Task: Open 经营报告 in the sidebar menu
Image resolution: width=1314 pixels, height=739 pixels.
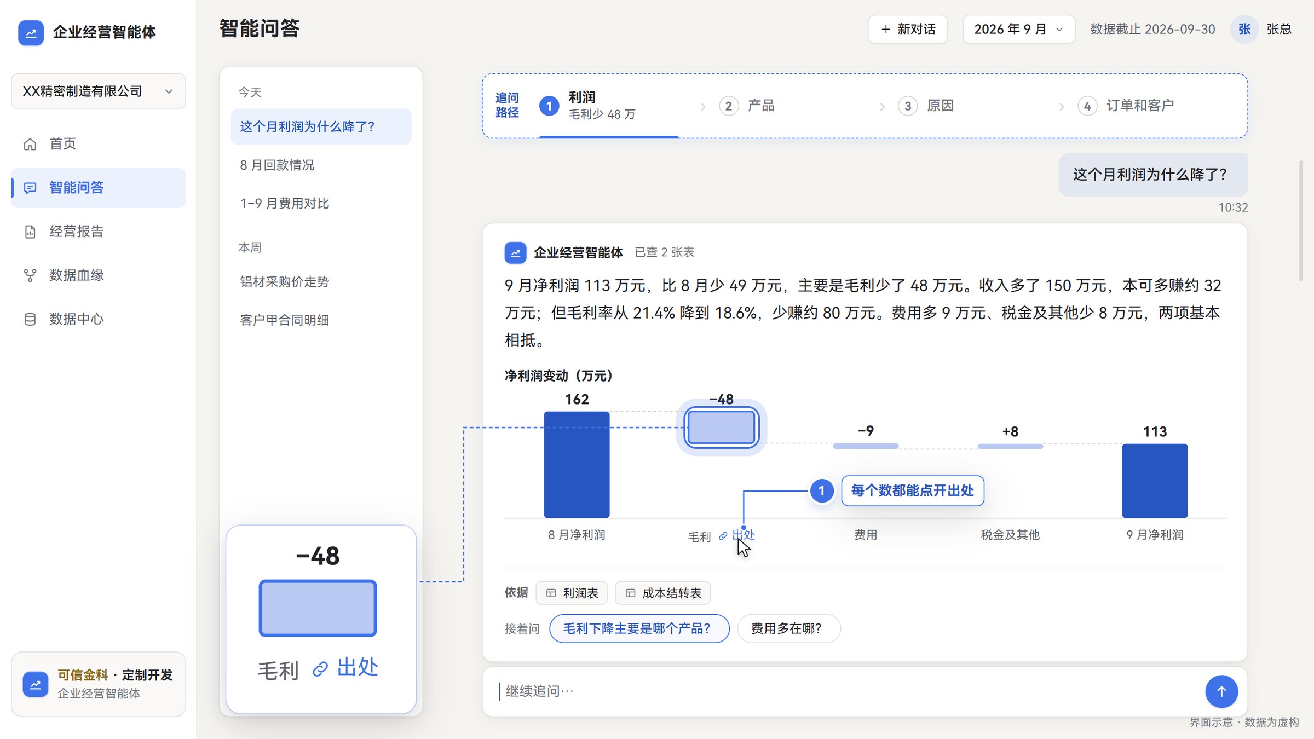Action: tap(99, 232)
